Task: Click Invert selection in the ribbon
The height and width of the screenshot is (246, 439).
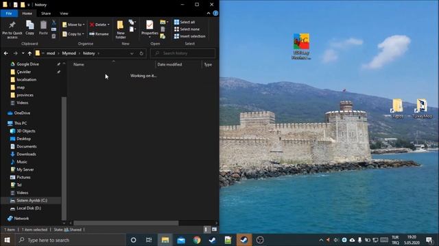Action: (x=189, y=36)
